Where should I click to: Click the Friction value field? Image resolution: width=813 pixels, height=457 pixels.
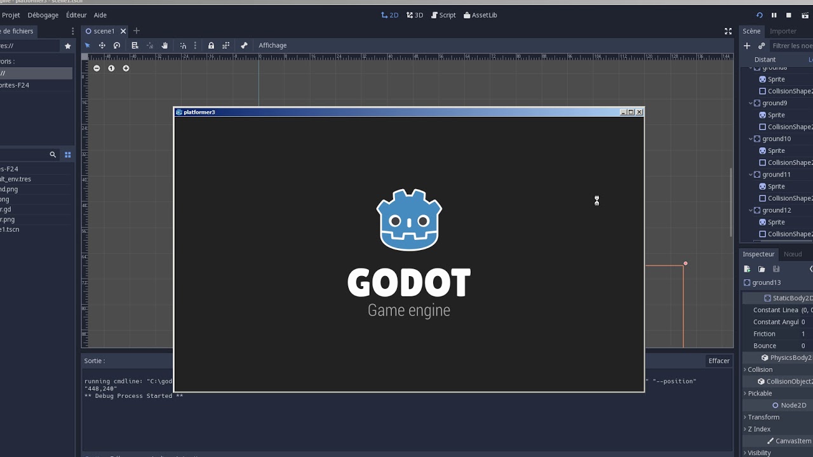[x=807, y=334]
